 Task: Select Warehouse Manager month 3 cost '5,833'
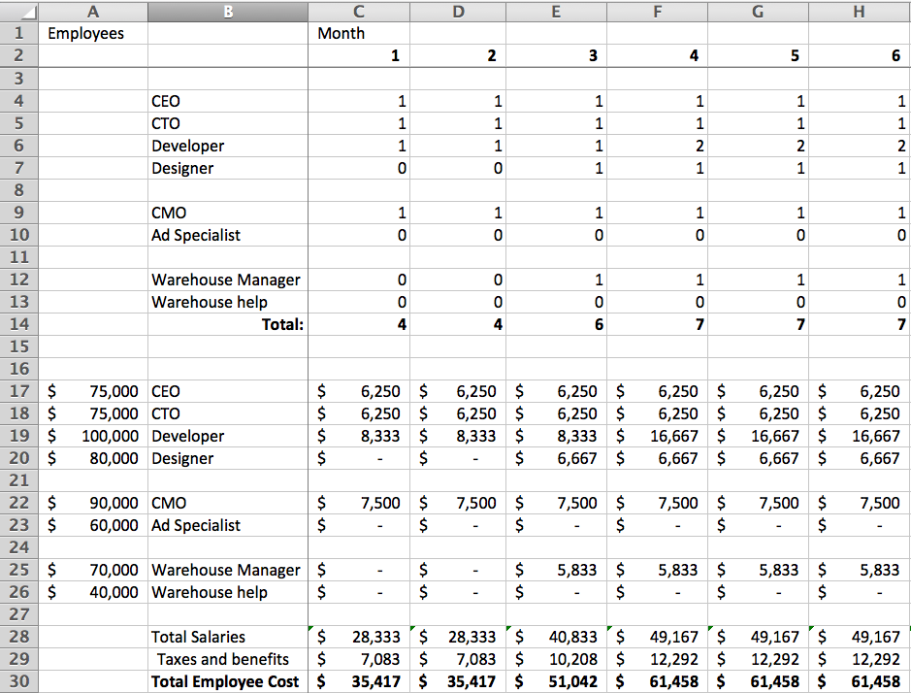(556, 570)
